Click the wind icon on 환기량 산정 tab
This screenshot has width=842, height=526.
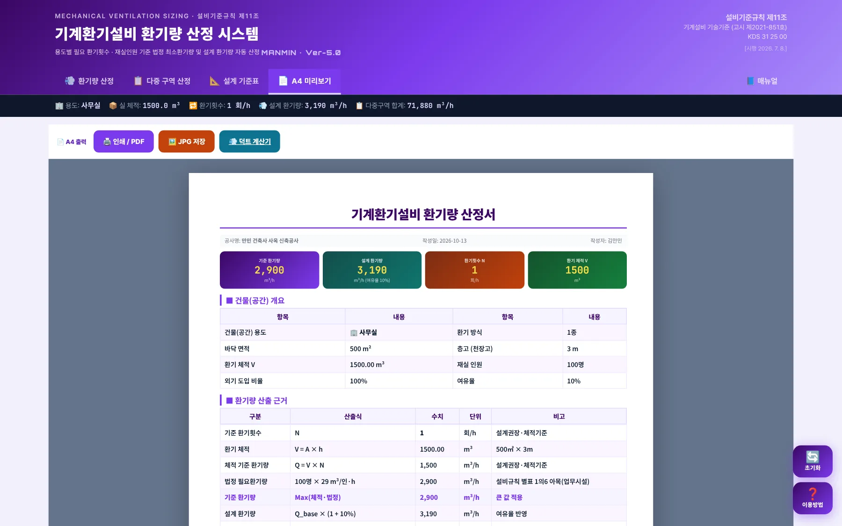[x=70, y=81]
